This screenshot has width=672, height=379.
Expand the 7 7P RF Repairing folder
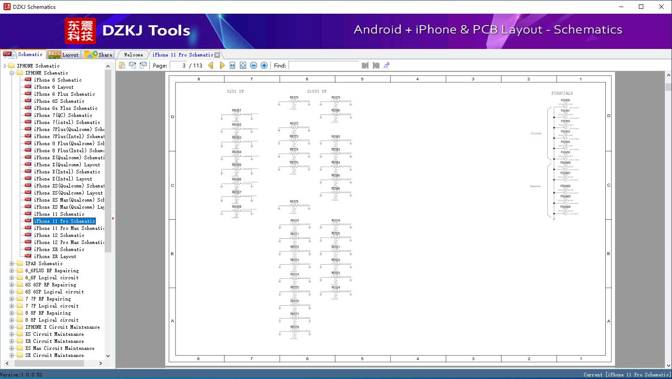[12, 299]
